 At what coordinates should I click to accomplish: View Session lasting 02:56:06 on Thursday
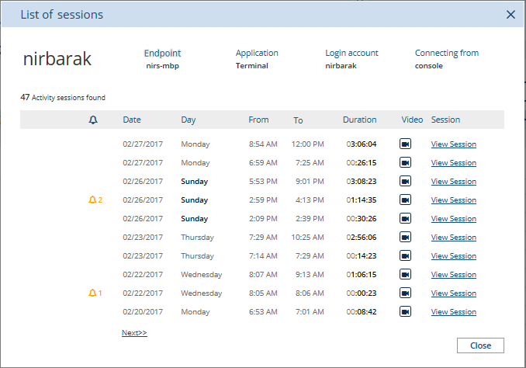pos(453,238)
